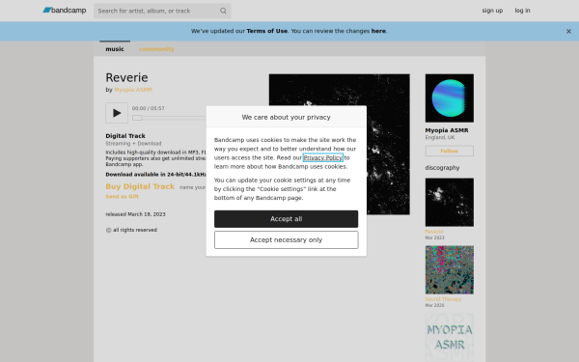Open Sound Therapy album thumbnail

pyautogui.click(x=450, y=270)
